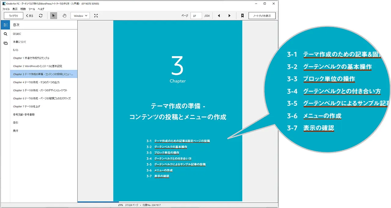
Task: Select Chapter 4 in table of contents
Action: point(36,82)
